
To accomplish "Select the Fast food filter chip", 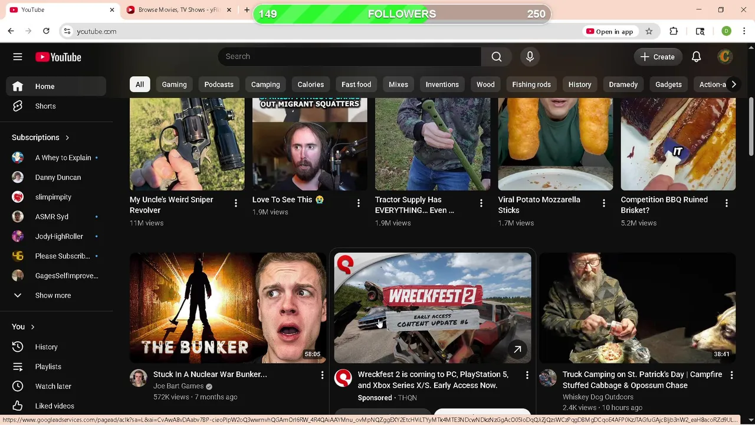I will pyautogui.click(x=356, y=84).
